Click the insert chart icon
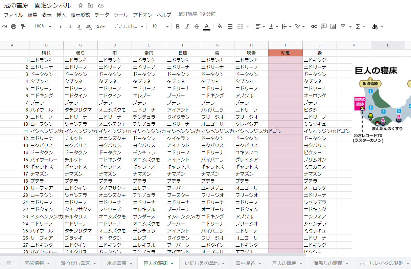 333,26
